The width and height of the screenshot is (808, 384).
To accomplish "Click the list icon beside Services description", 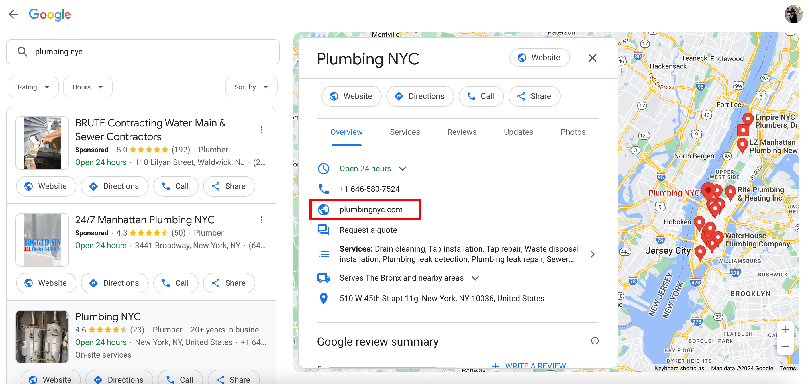I will click(323, 254).
